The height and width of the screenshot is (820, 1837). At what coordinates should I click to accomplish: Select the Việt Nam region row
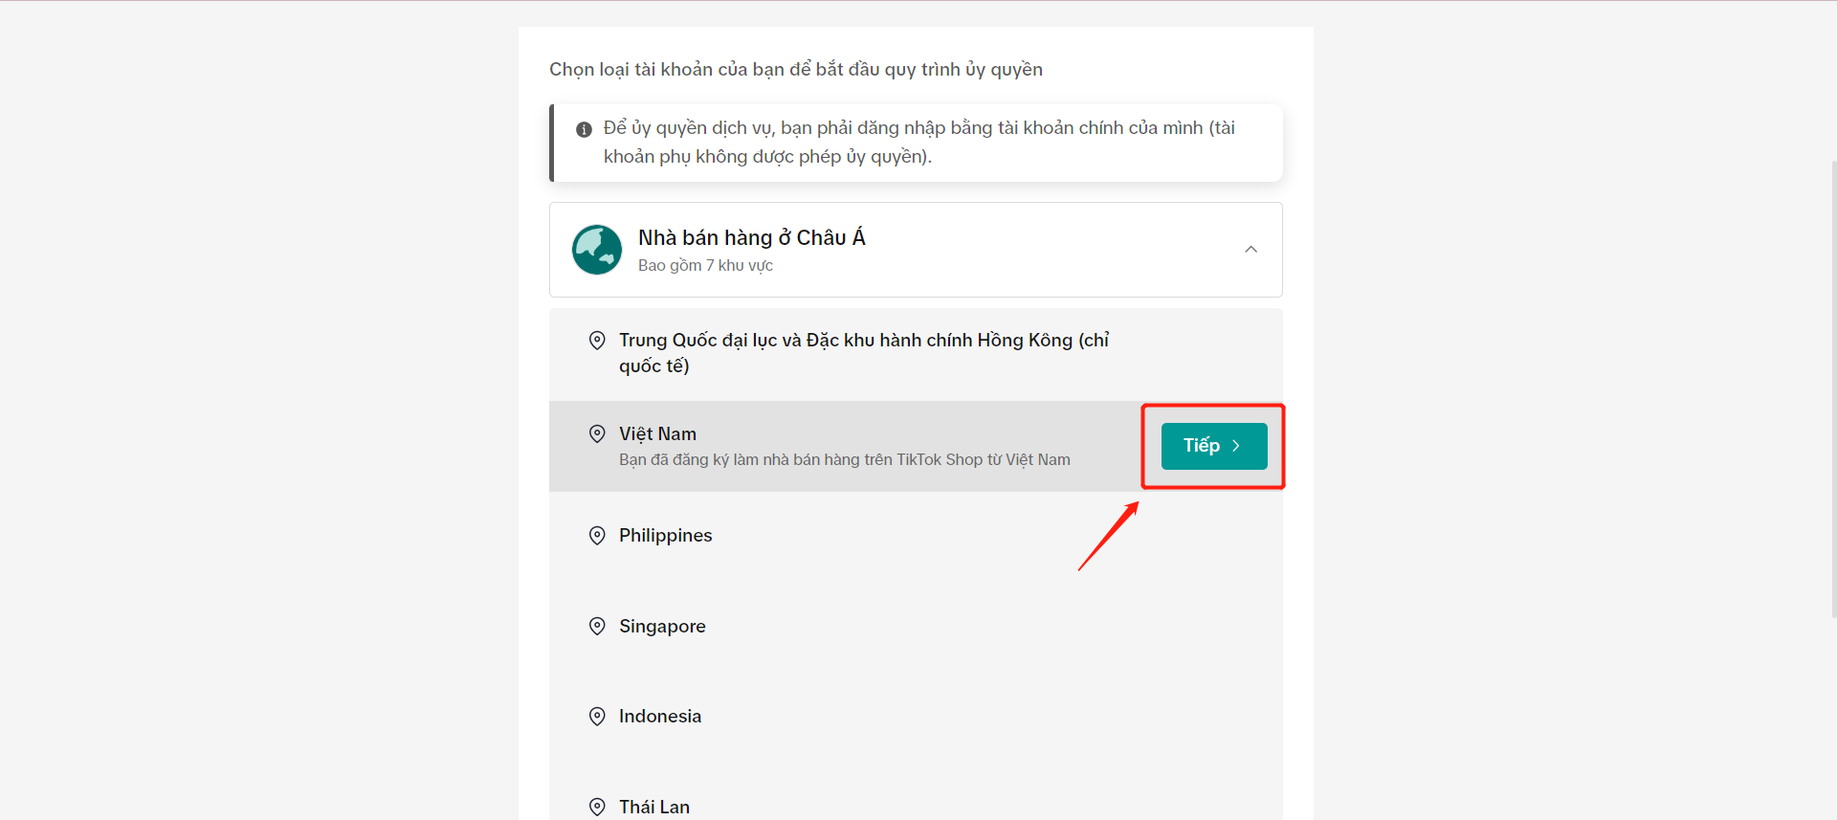916,446
